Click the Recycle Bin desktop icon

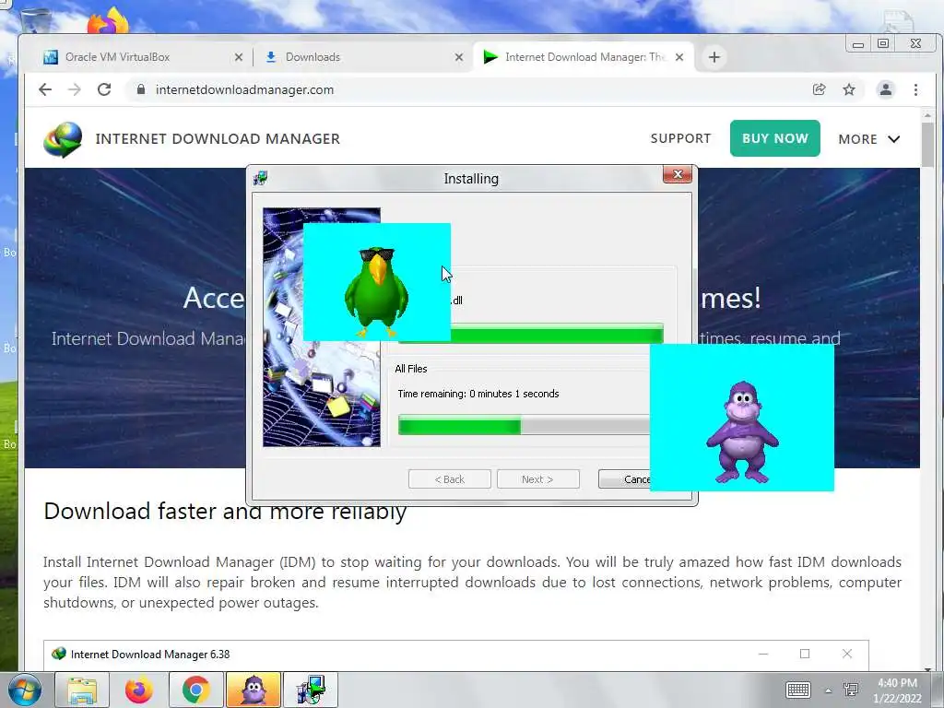coord(36,19)
